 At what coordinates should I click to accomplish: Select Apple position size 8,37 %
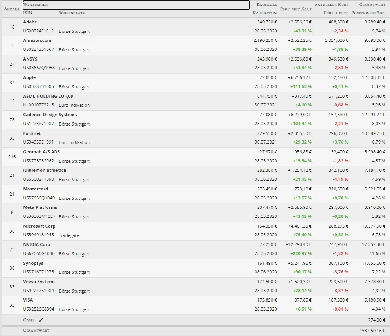coord(379,86)
